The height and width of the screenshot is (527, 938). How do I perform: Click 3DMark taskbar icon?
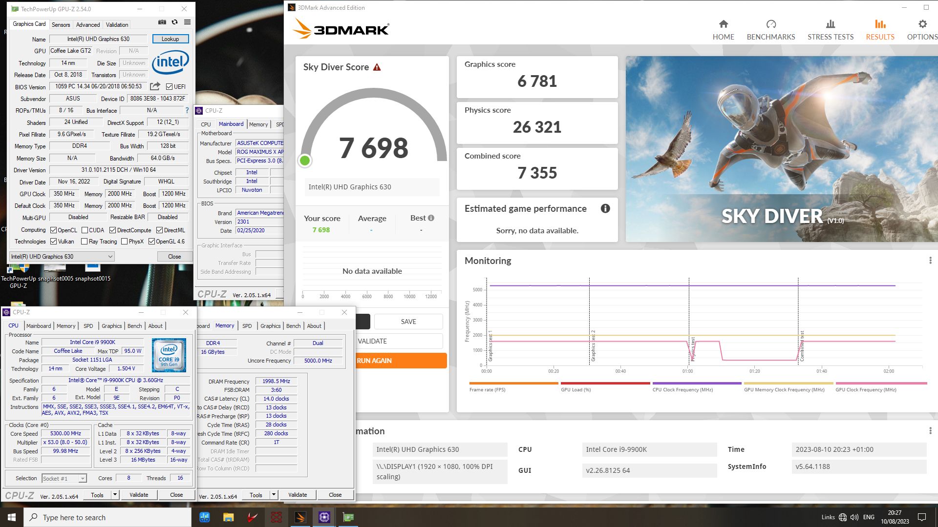[300, 517]
